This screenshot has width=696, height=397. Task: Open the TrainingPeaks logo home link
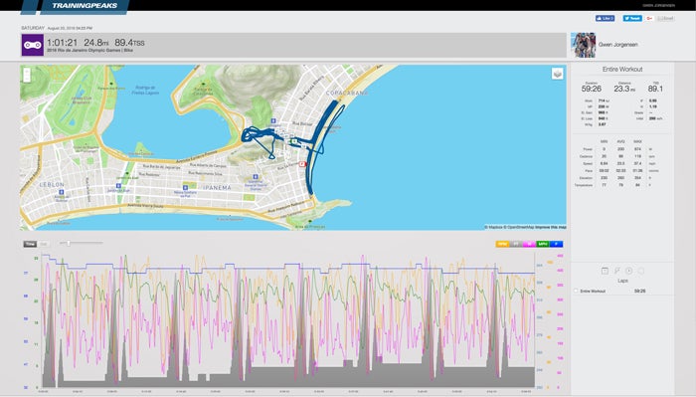(x=85, y=6)
